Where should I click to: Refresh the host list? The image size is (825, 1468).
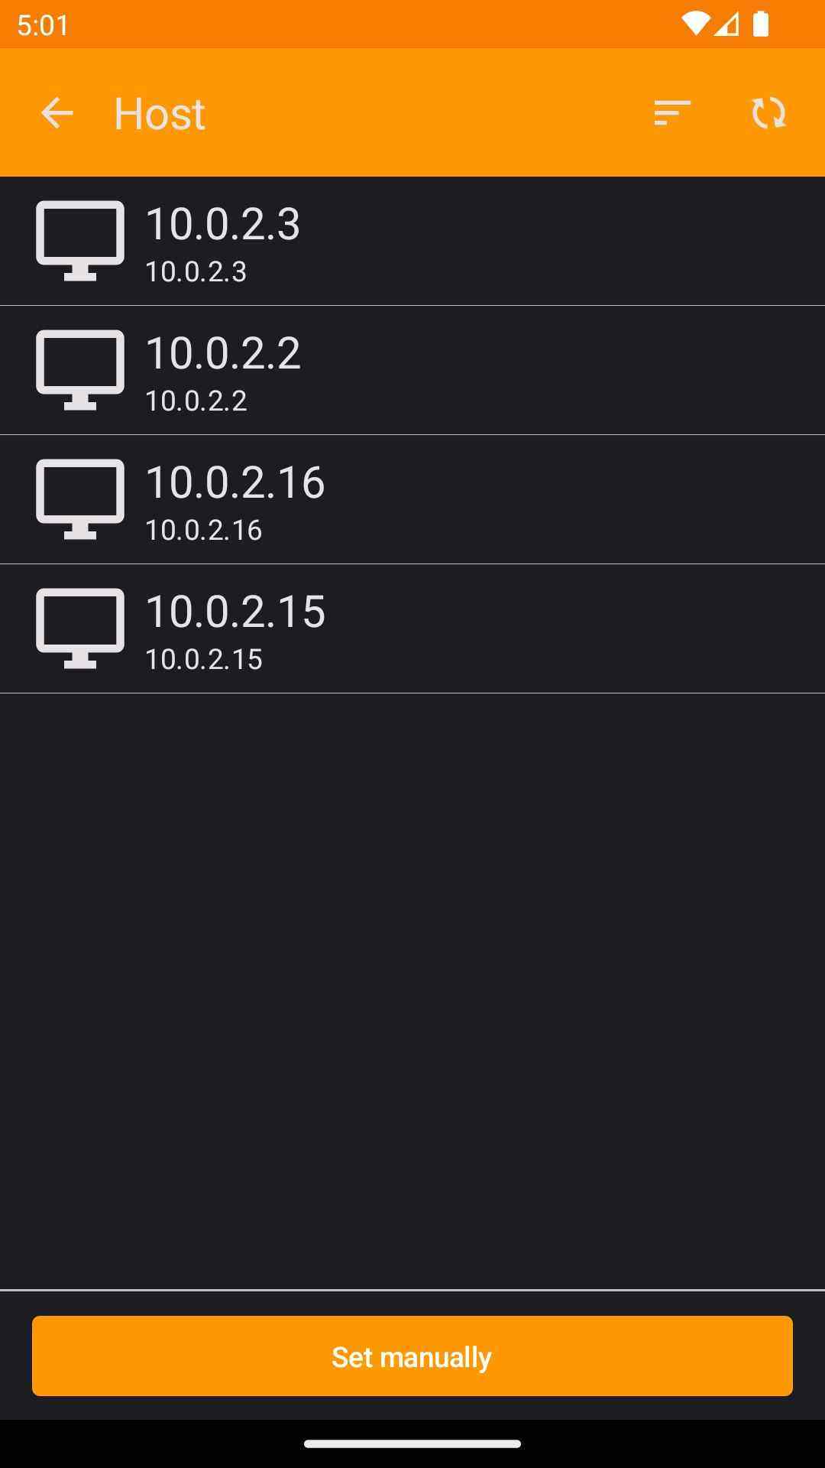click(x=768, y=113)
